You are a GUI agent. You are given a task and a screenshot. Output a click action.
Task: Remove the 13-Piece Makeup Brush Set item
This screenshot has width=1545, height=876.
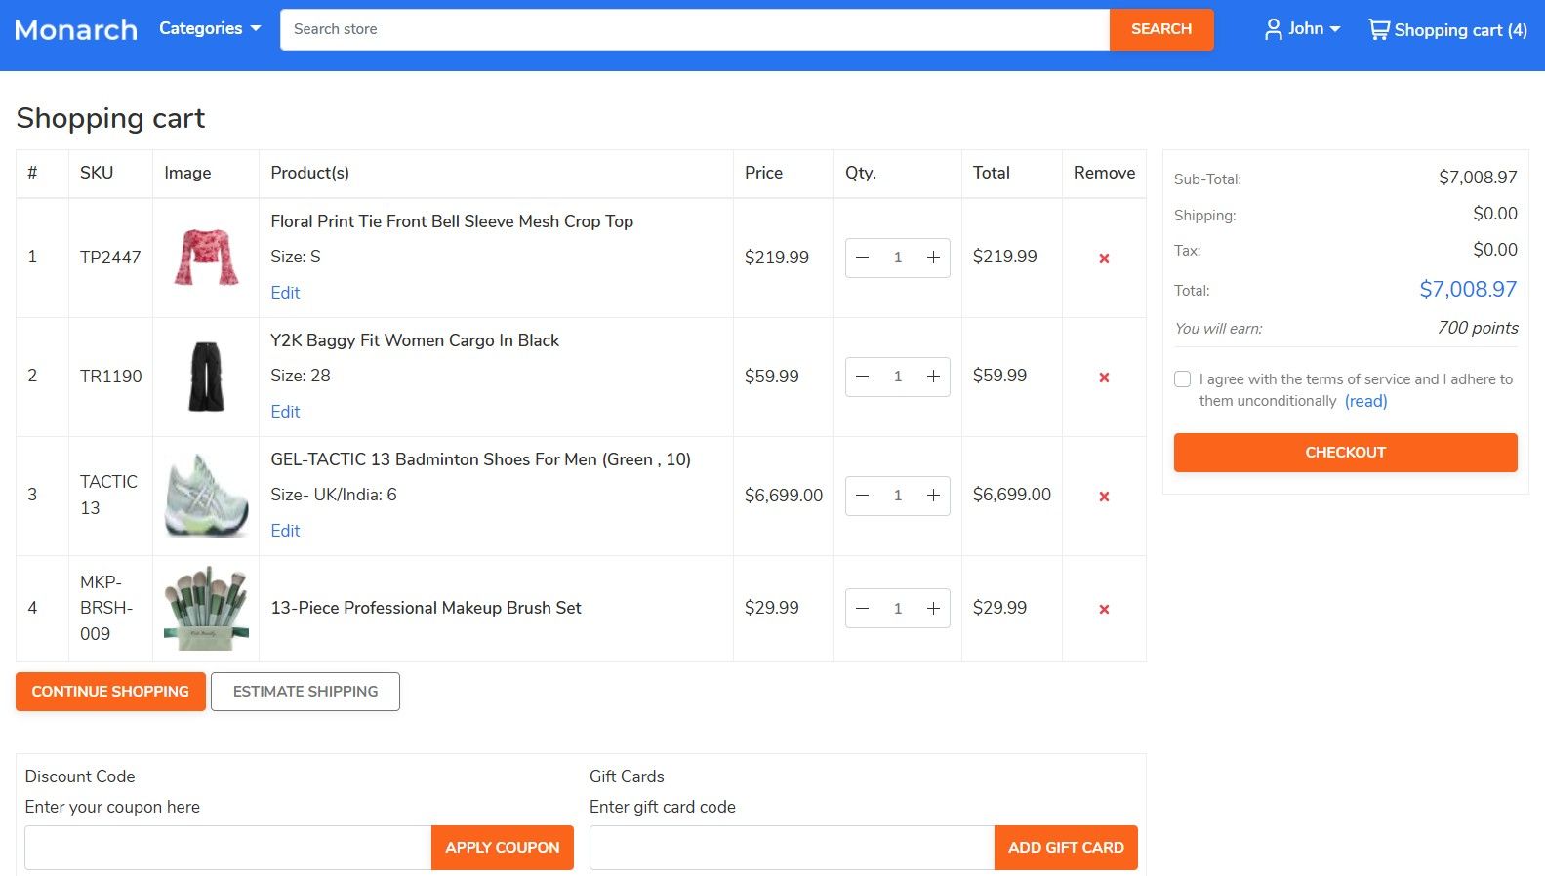1104,609
